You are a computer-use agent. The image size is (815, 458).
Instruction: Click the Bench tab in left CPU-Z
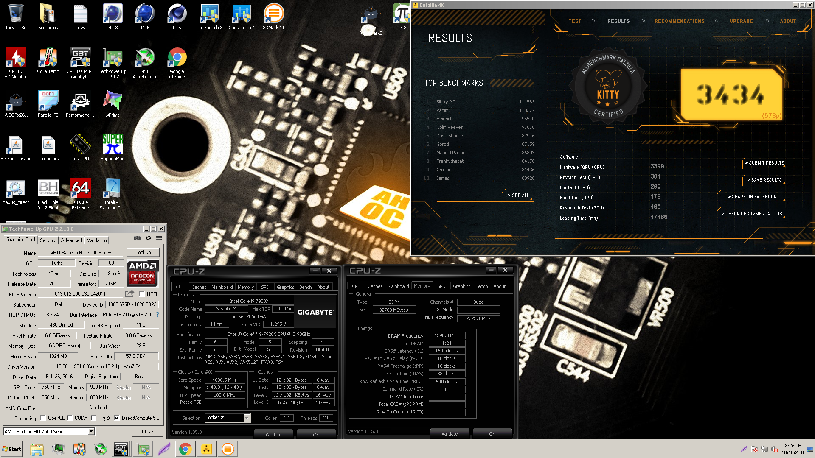tap(305, 287)
